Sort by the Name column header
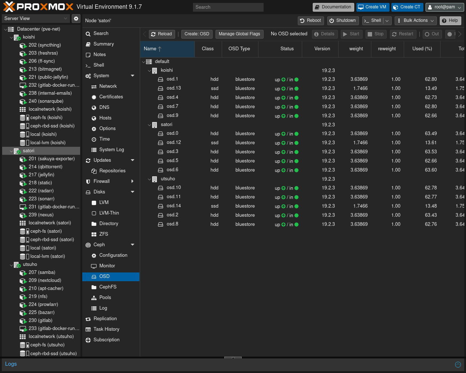The image size is (466, 373). click(167, 49)
